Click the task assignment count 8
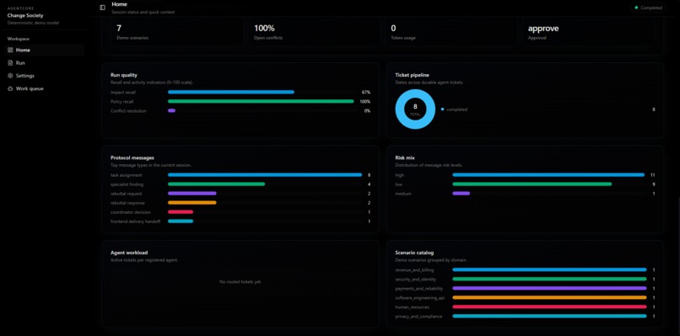 [x=369, y=175]
